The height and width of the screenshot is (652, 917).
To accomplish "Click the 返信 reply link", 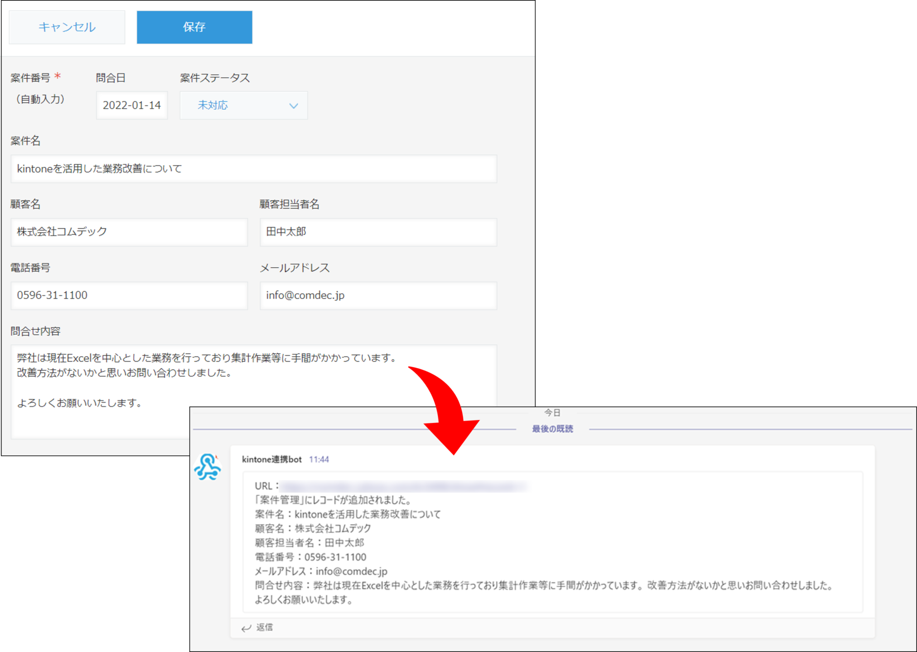I will (x=265, y=627).
